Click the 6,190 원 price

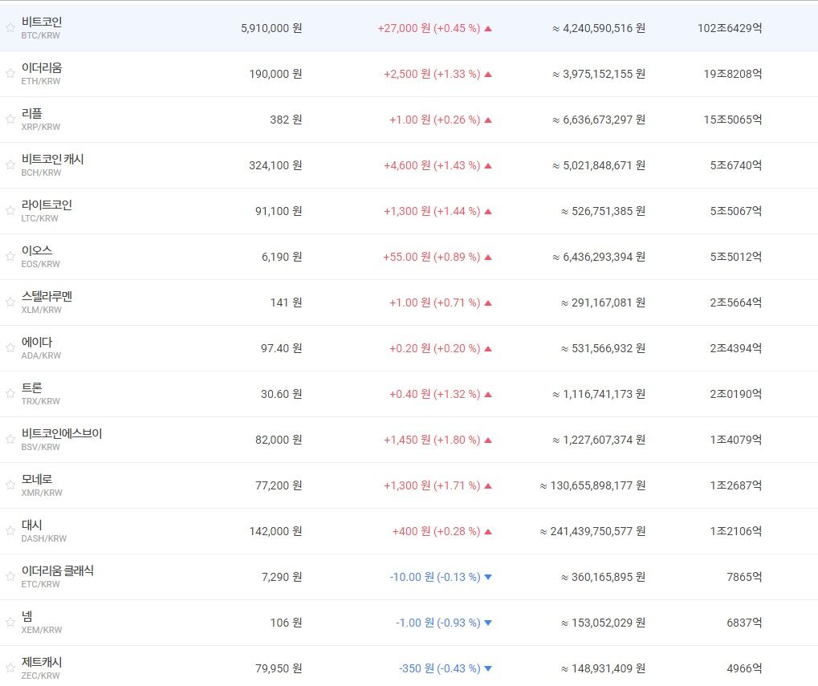282,257
